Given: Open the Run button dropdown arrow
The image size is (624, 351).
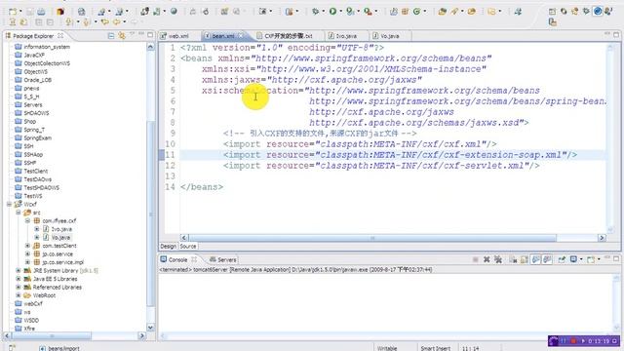Looking at the screenshot, I should (340, 12).
